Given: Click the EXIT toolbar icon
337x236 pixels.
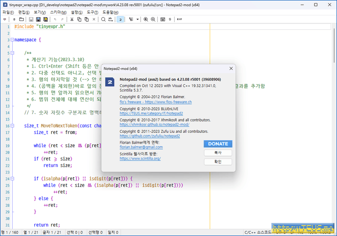Looking at the screenshot, I should pos(179,20).
